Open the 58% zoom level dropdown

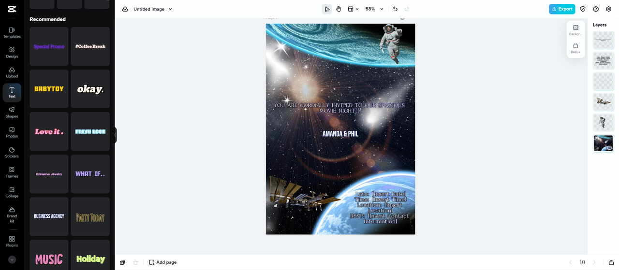[374, 9]
